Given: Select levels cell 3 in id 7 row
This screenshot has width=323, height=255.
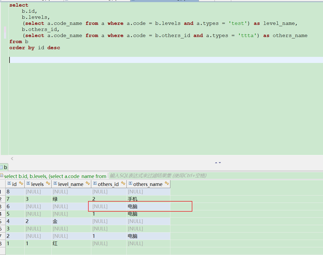Looking at the screenshot, I should [x=38, y=199].
